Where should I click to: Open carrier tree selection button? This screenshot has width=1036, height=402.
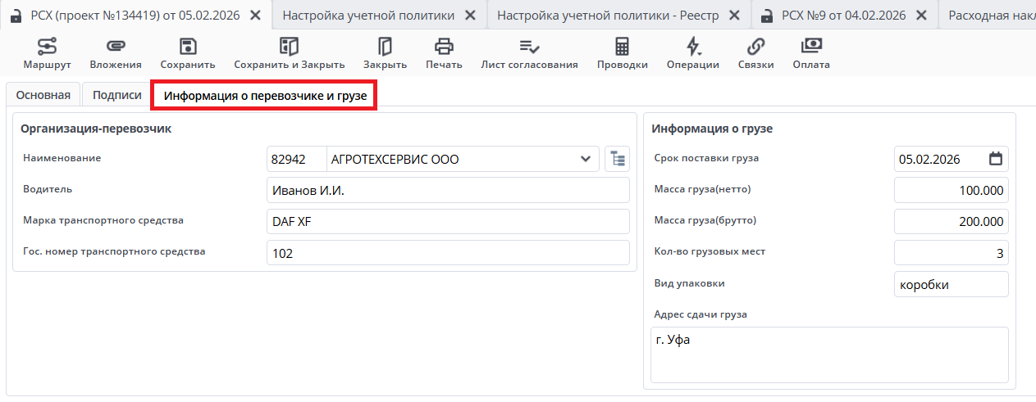click(x=616, y=159)
